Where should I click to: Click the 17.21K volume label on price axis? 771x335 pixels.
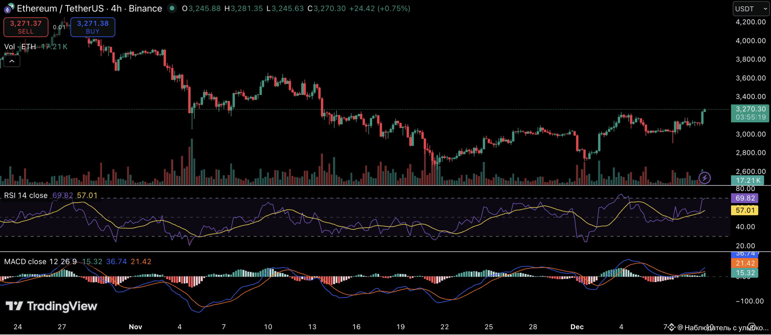[x=748, y=180]
